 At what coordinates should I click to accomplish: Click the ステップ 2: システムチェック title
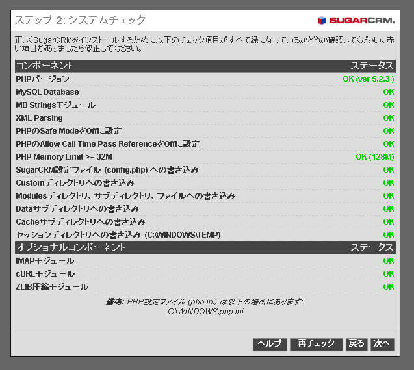click(x=81, y=20)
